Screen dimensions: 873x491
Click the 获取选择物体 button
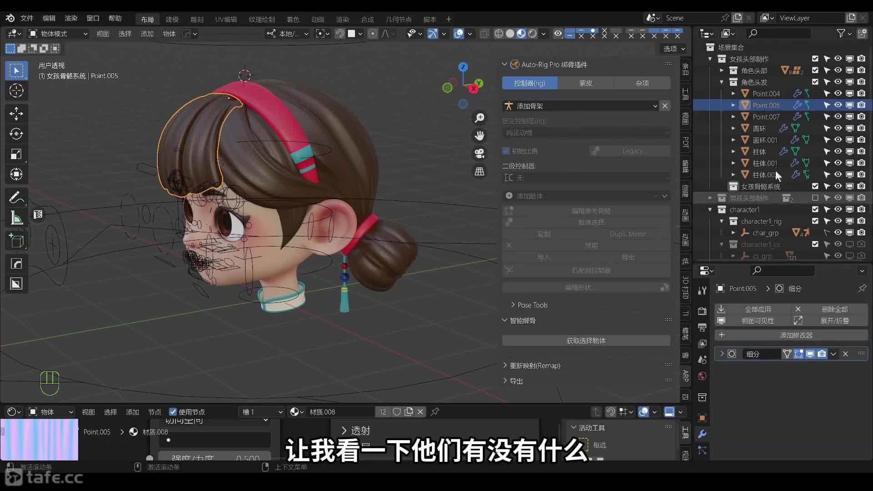point(586,341)
